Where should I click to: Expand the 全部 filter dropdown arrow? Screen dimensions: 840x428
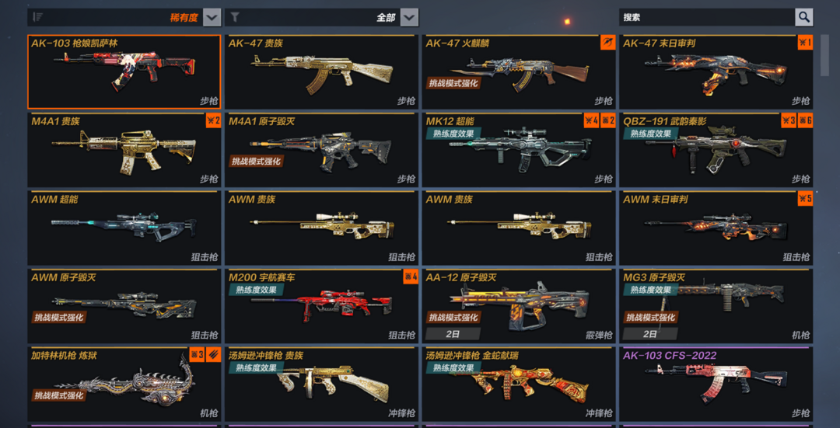point(409,17)
